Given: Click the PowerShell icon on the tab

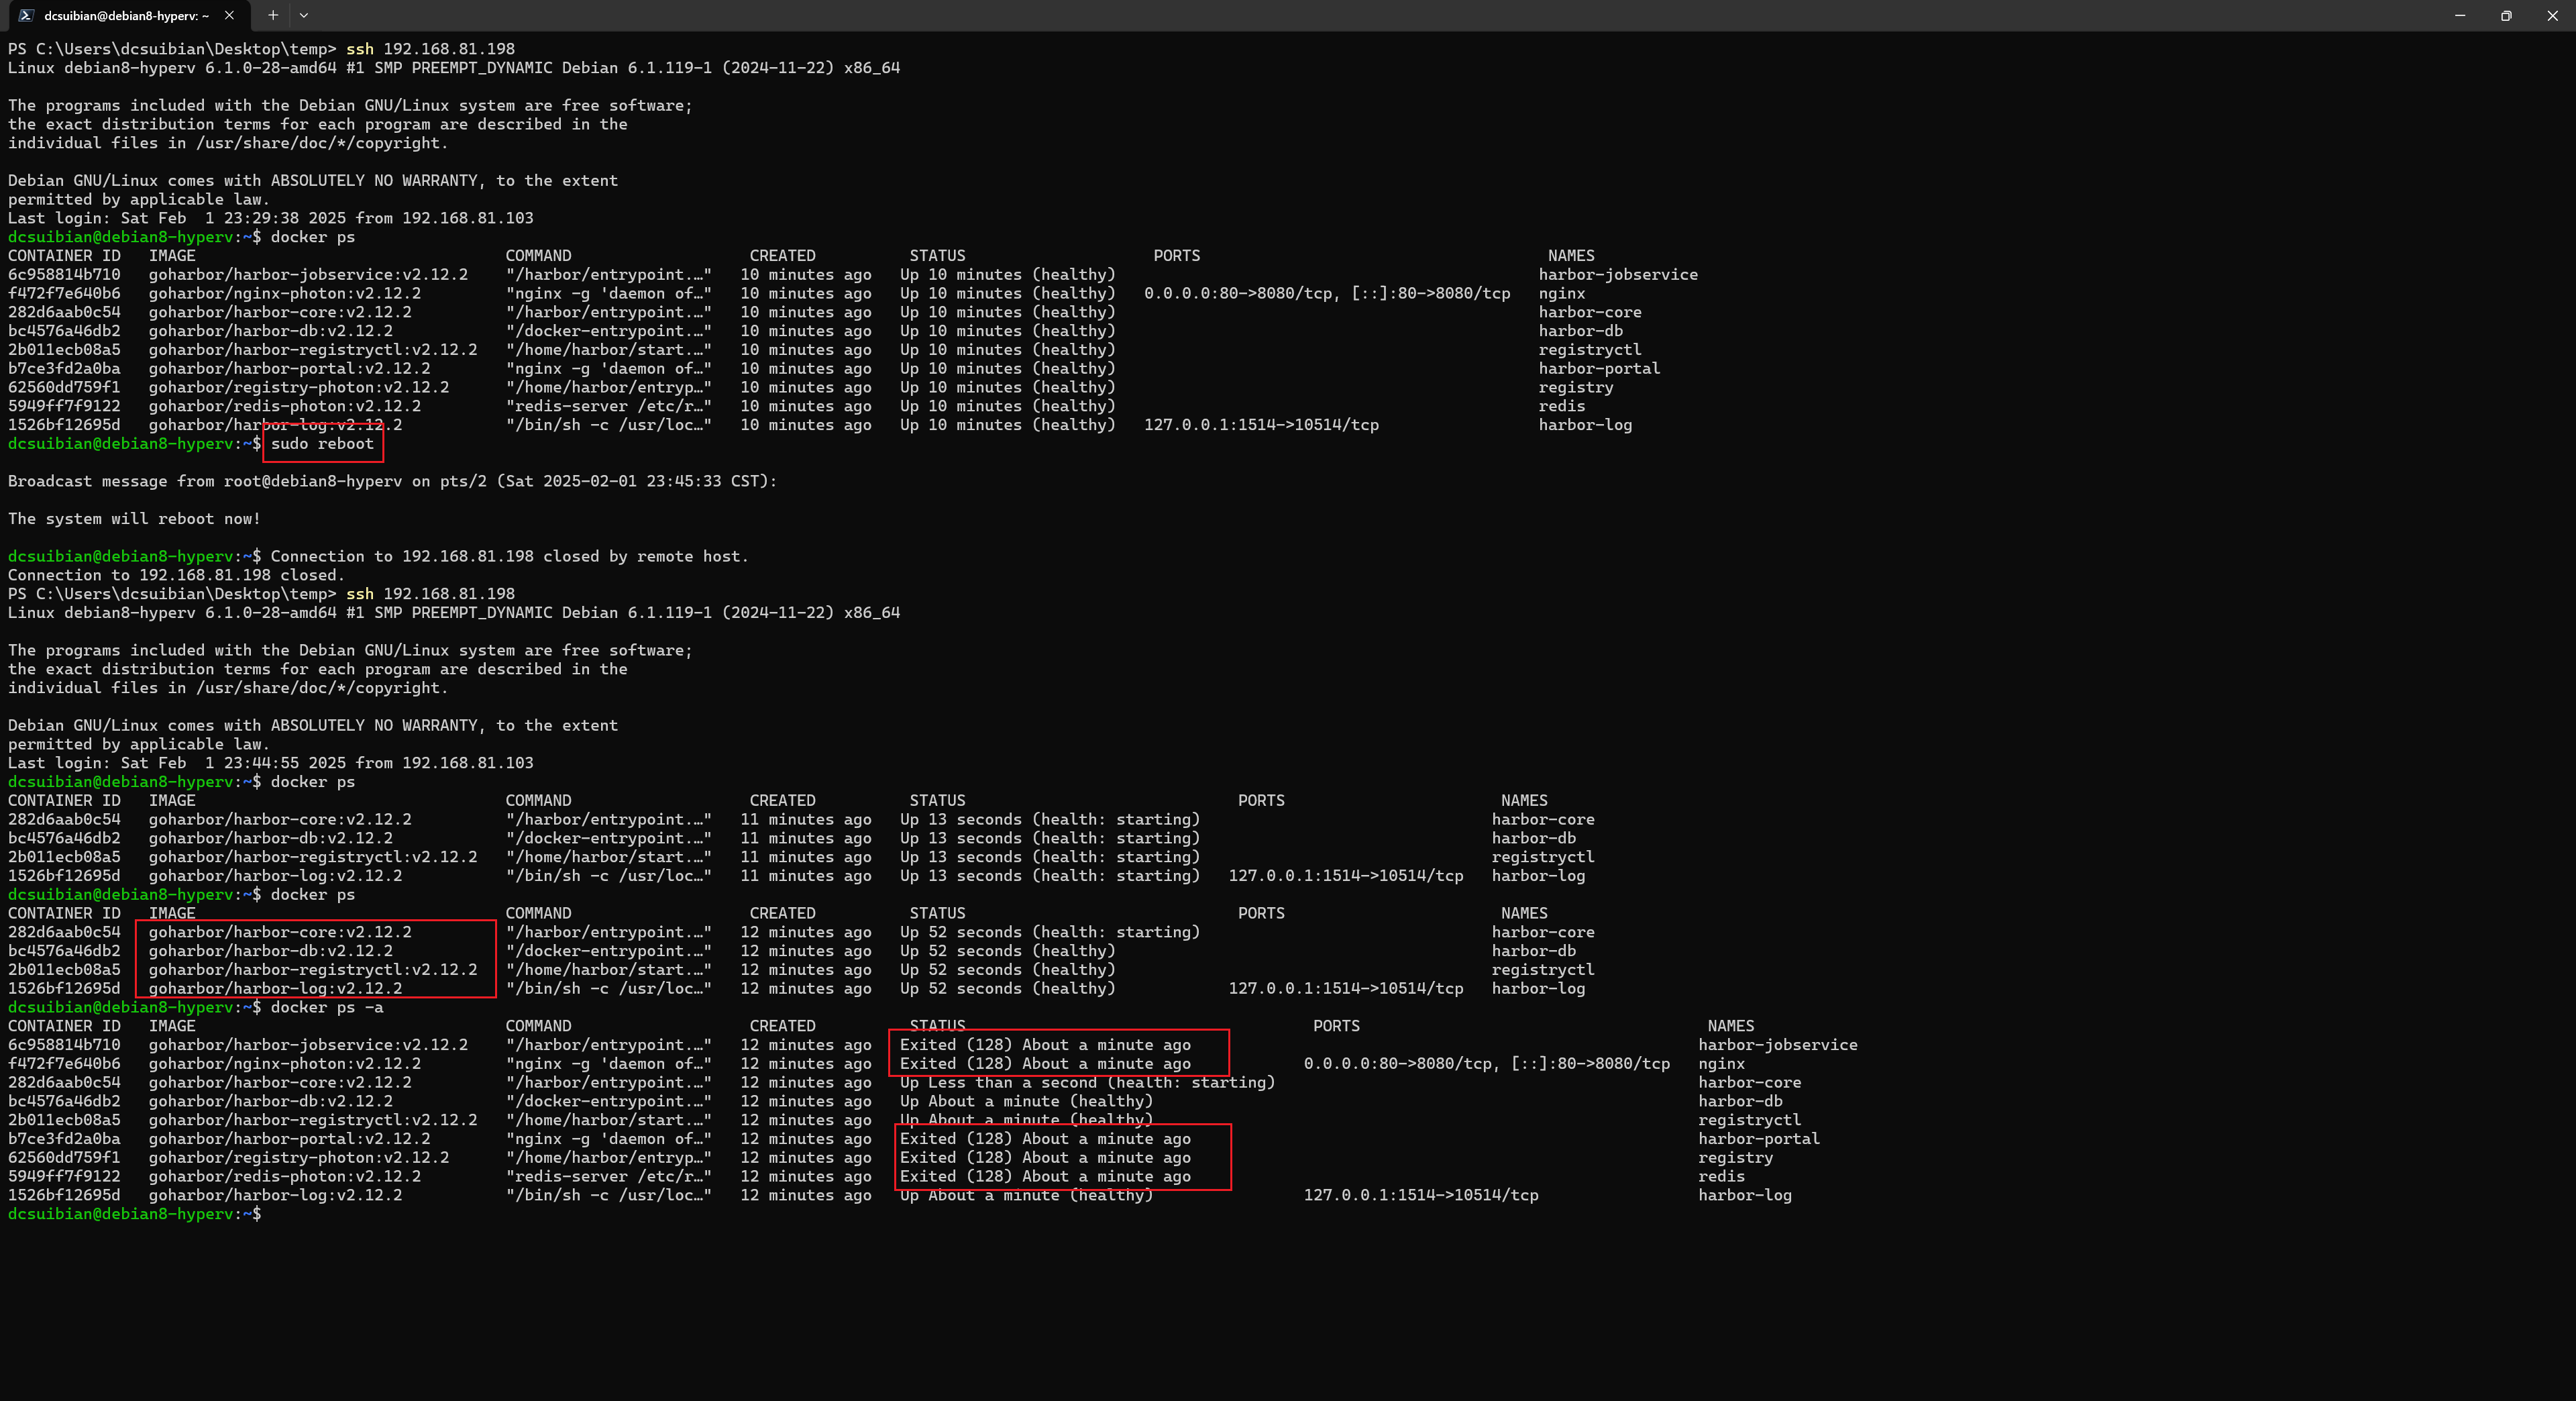Looking at the screenshot, I should click(x=26, y=15).
